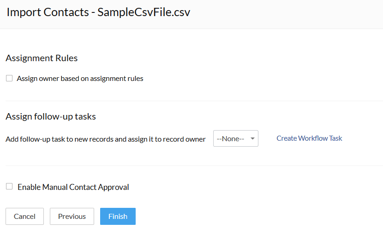Click the 'Assign owner based on assignment rules' label
Viewport: 383px width, 229px height.
pos(80,79)
